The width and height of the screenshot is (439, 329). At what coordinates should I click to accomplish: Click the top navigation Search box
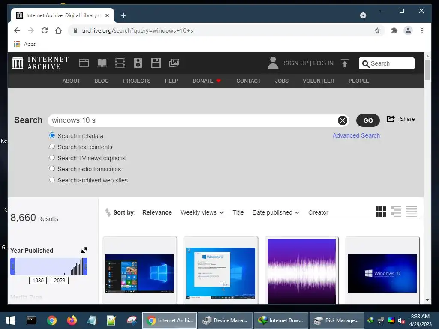click(x=386, y=63)
